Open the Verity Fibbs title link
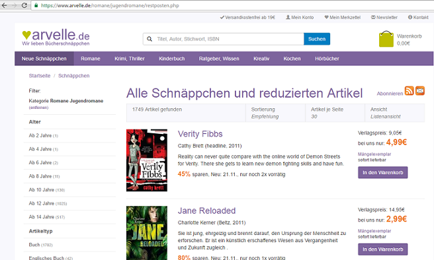Screen dimensions: 434x260 tap(200, 134)
